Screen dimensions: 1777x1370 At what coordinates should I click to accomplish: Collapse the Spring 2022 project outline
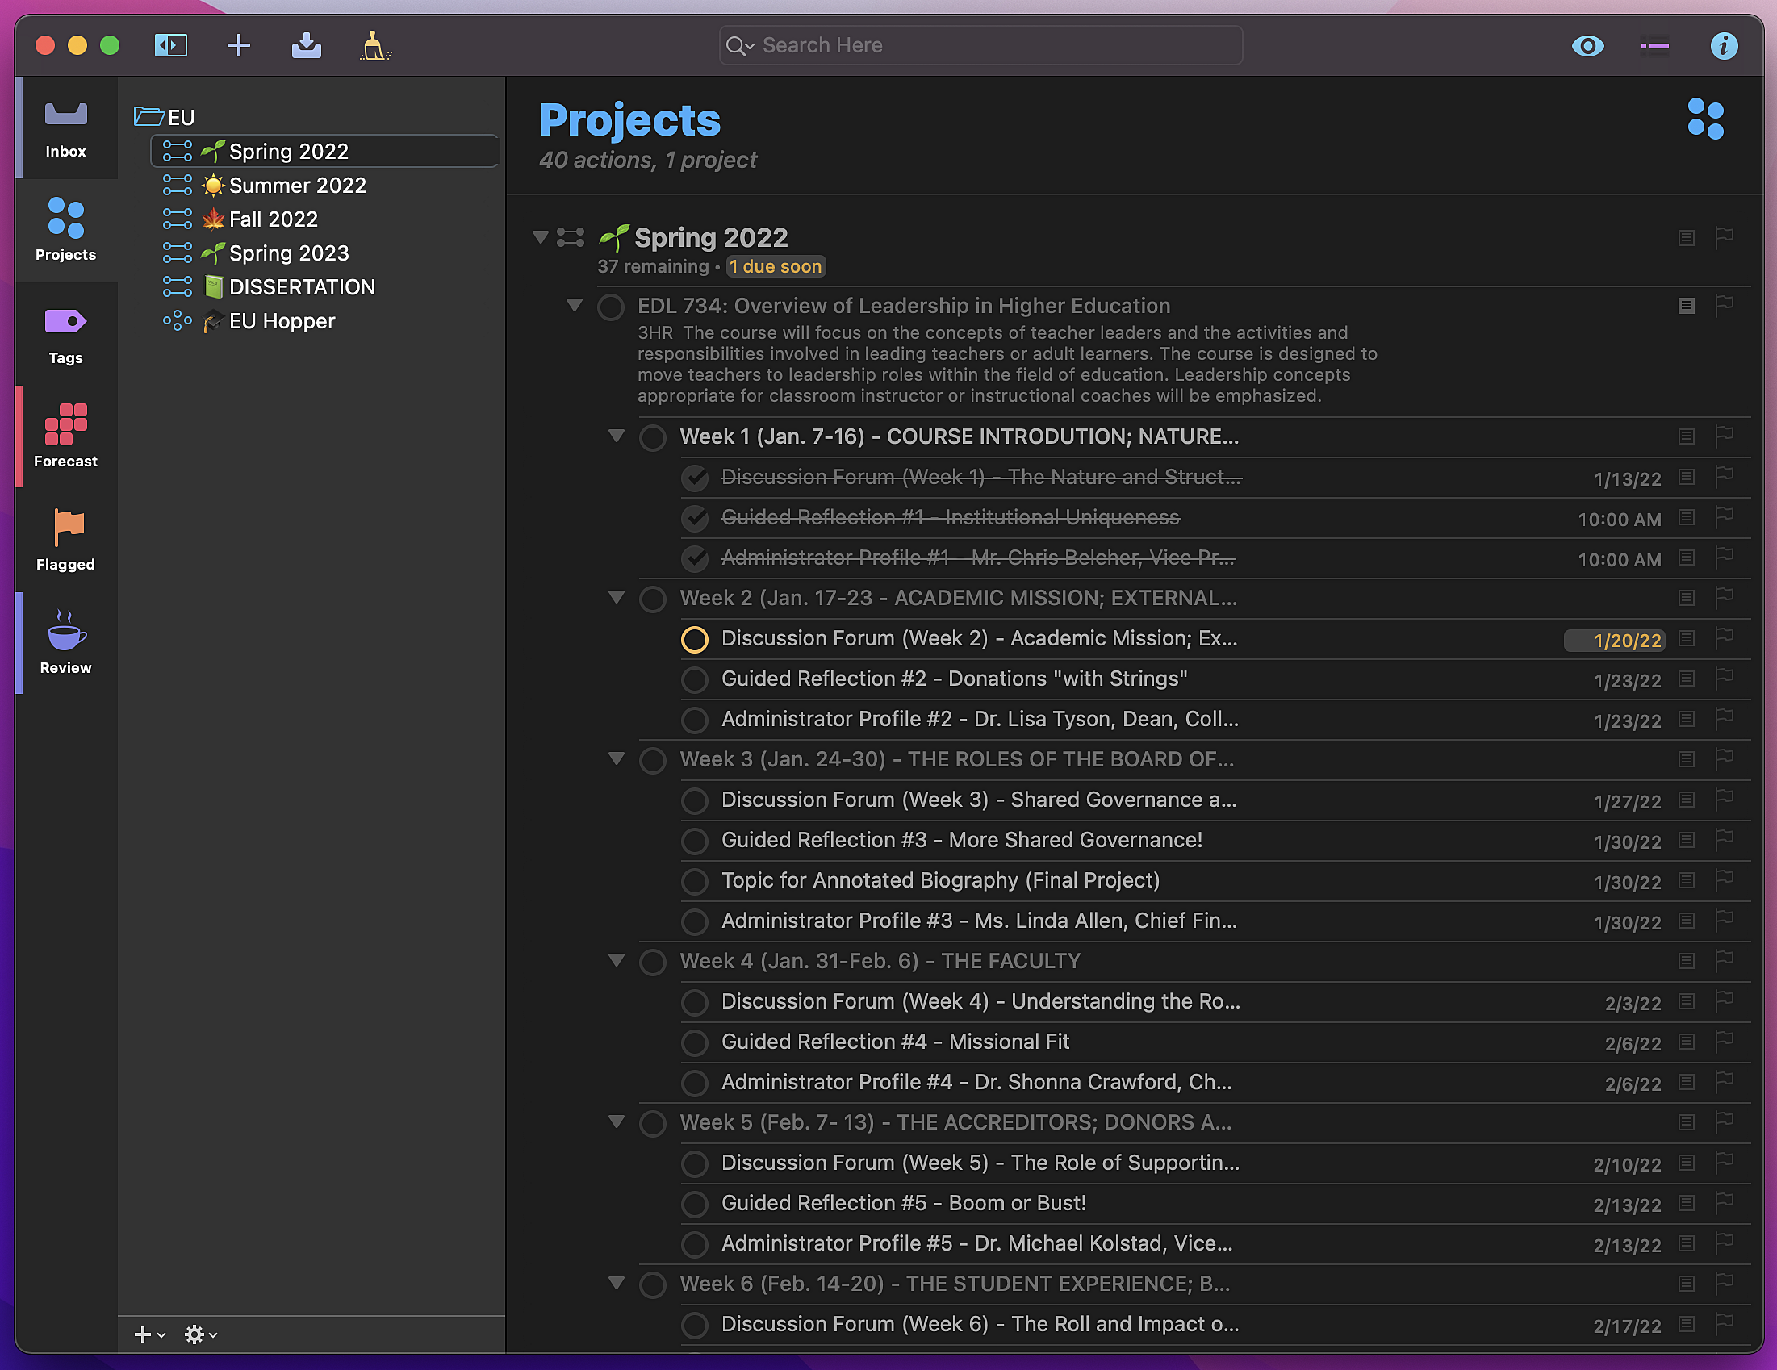(540, 237)
